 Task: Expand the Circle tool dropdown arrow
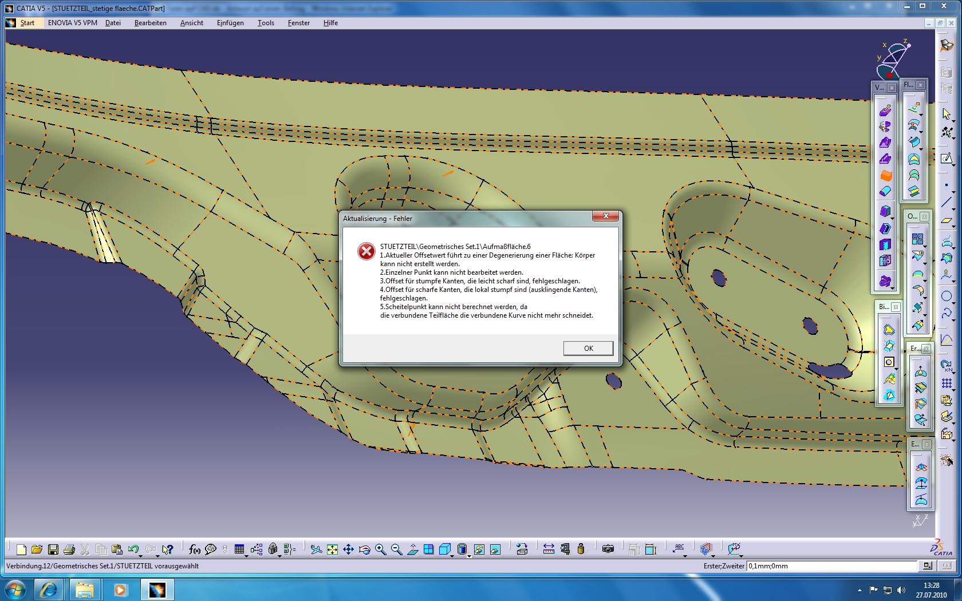click(953, 302)
